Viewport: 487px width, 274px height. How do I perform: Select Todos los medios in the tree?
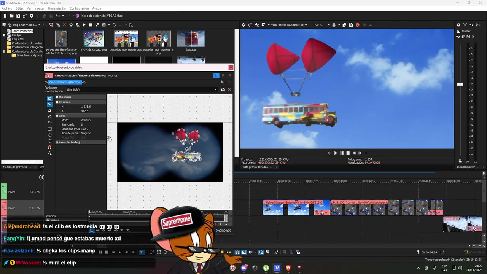pos(22,31)
